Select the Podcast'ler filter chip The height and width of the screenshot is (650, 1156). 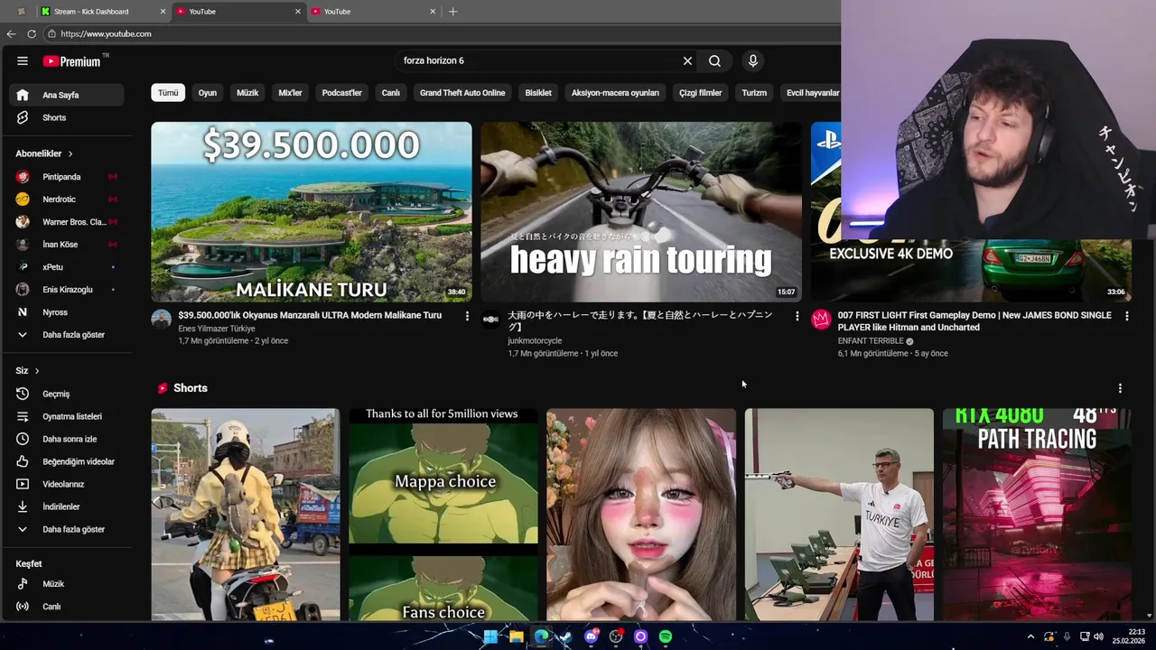[342, 93]
